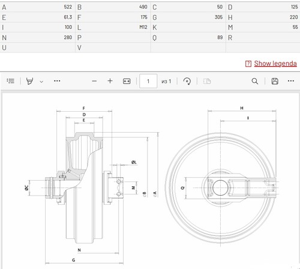Open the more options ellipsis at the toolbar's right end
Screen dimensions: 300x269
pyautogui.click(x=291, y=81)
